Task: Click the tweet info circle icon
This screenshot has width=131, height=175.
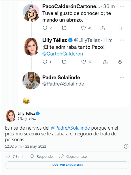Action: tap(126, 146)
